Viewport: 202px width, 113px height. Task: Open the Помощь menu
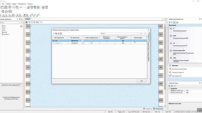coord(30,4)
